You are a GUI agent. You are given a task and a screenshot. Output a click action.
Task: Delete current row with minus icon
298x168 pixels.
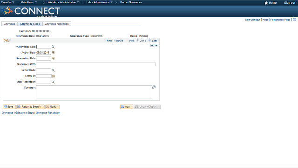(156, 46)
